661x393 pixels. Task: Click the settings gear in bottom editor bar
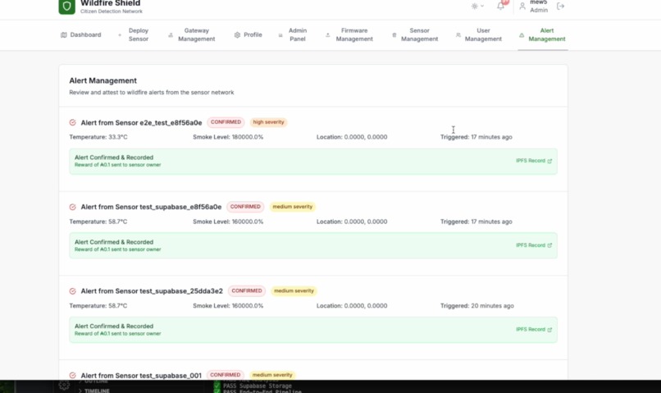(64, 386)
